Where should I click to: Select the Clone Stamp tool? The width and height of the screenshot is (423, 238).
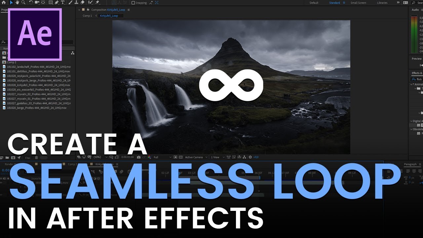pos(76,3)
